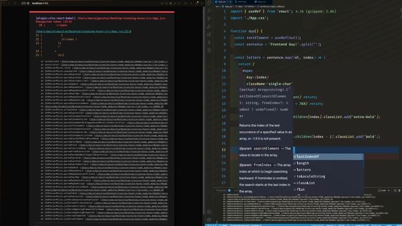
Task: Click the import './App.css' line
Action: 249,18
